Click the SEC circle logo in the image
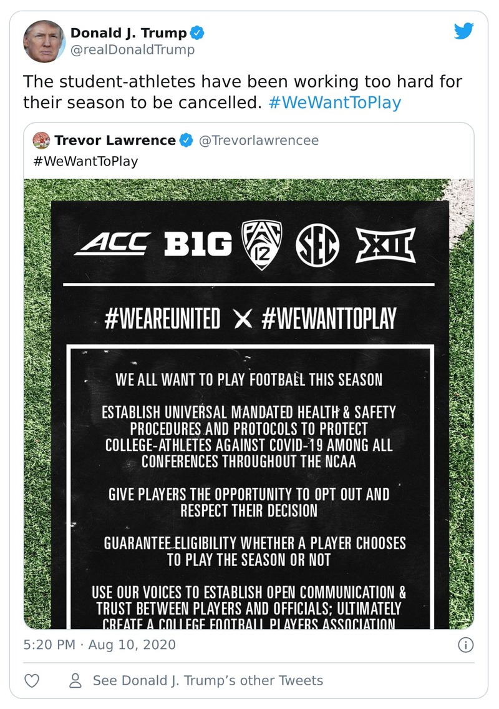The image size is (499, 709). 317,244
